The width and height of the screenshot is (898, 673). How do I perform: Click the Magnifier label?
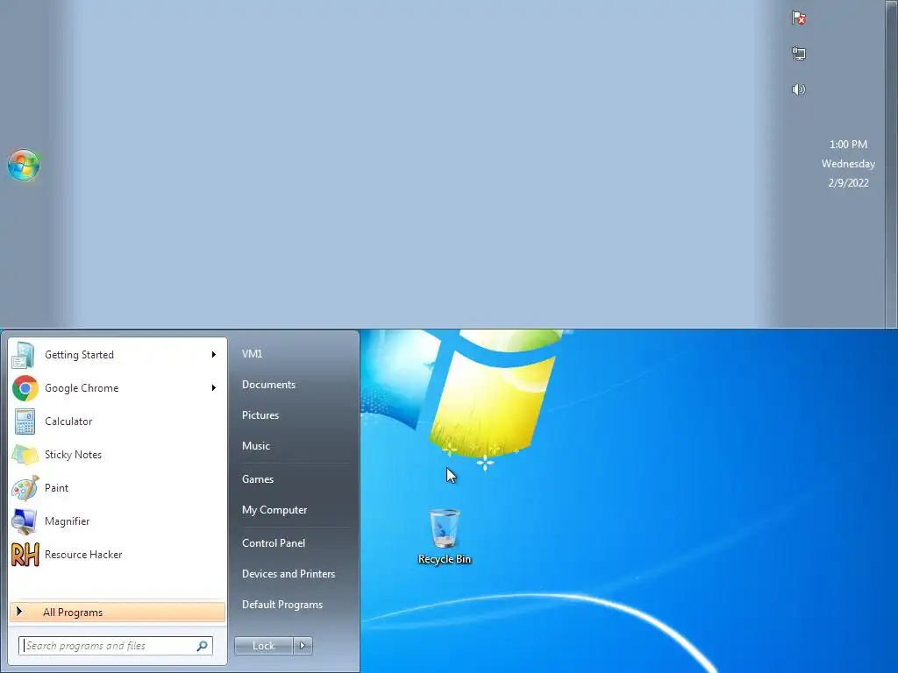pos(67,521)
